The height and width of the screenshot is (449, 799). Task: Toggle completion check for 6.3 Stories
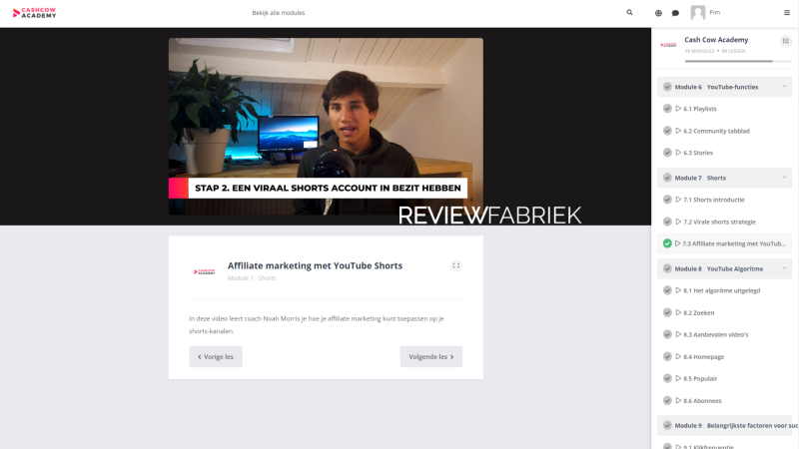[x=667, y=153]
